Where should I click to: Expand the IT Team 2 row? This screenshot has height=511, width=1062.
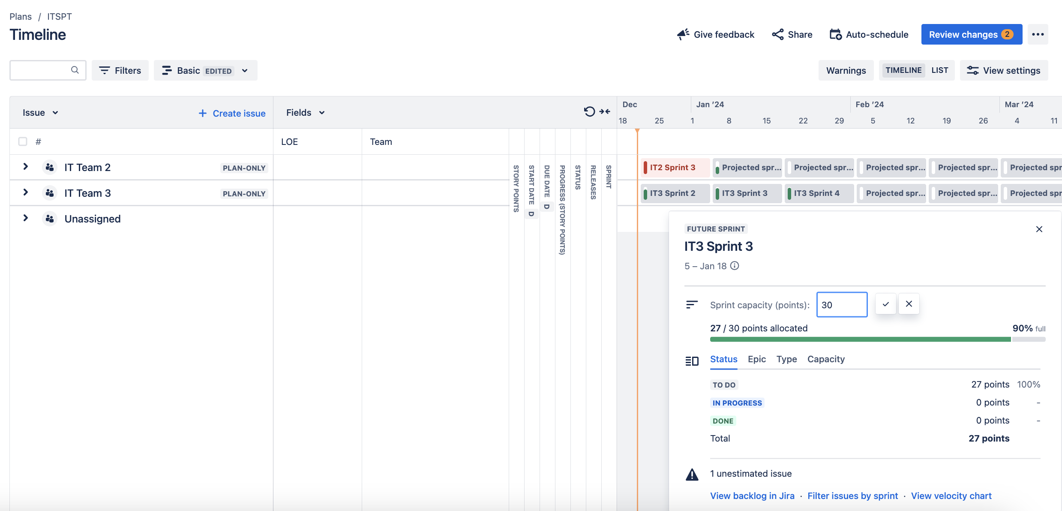[25, 167]
